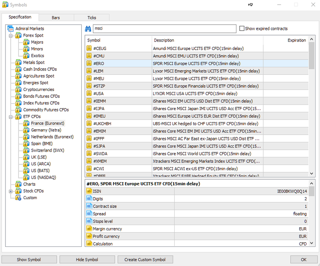Select Agricultures Spot tree item
The width and height of the screenshot is (320, 266).
point(39,76)
